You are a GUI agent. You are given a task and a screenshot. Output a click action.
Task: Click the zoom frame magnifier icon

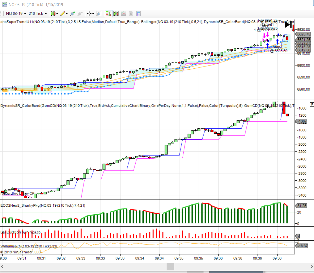tap(99, 14)
